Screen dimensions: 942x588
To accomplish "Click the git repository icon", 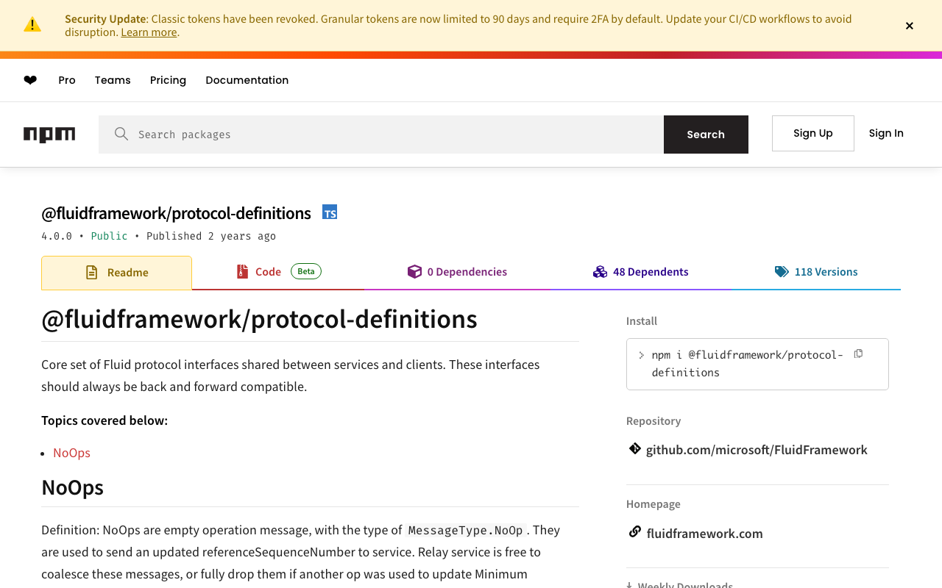I will (x=634, y=449).
